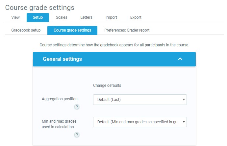
Task: Open help for Min and max grades
Action: tap(77, 134)
